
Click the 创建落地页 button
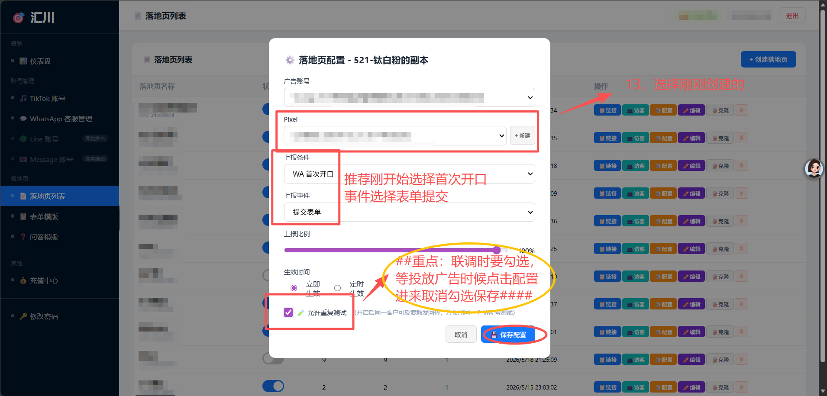(x=768, y=59)
